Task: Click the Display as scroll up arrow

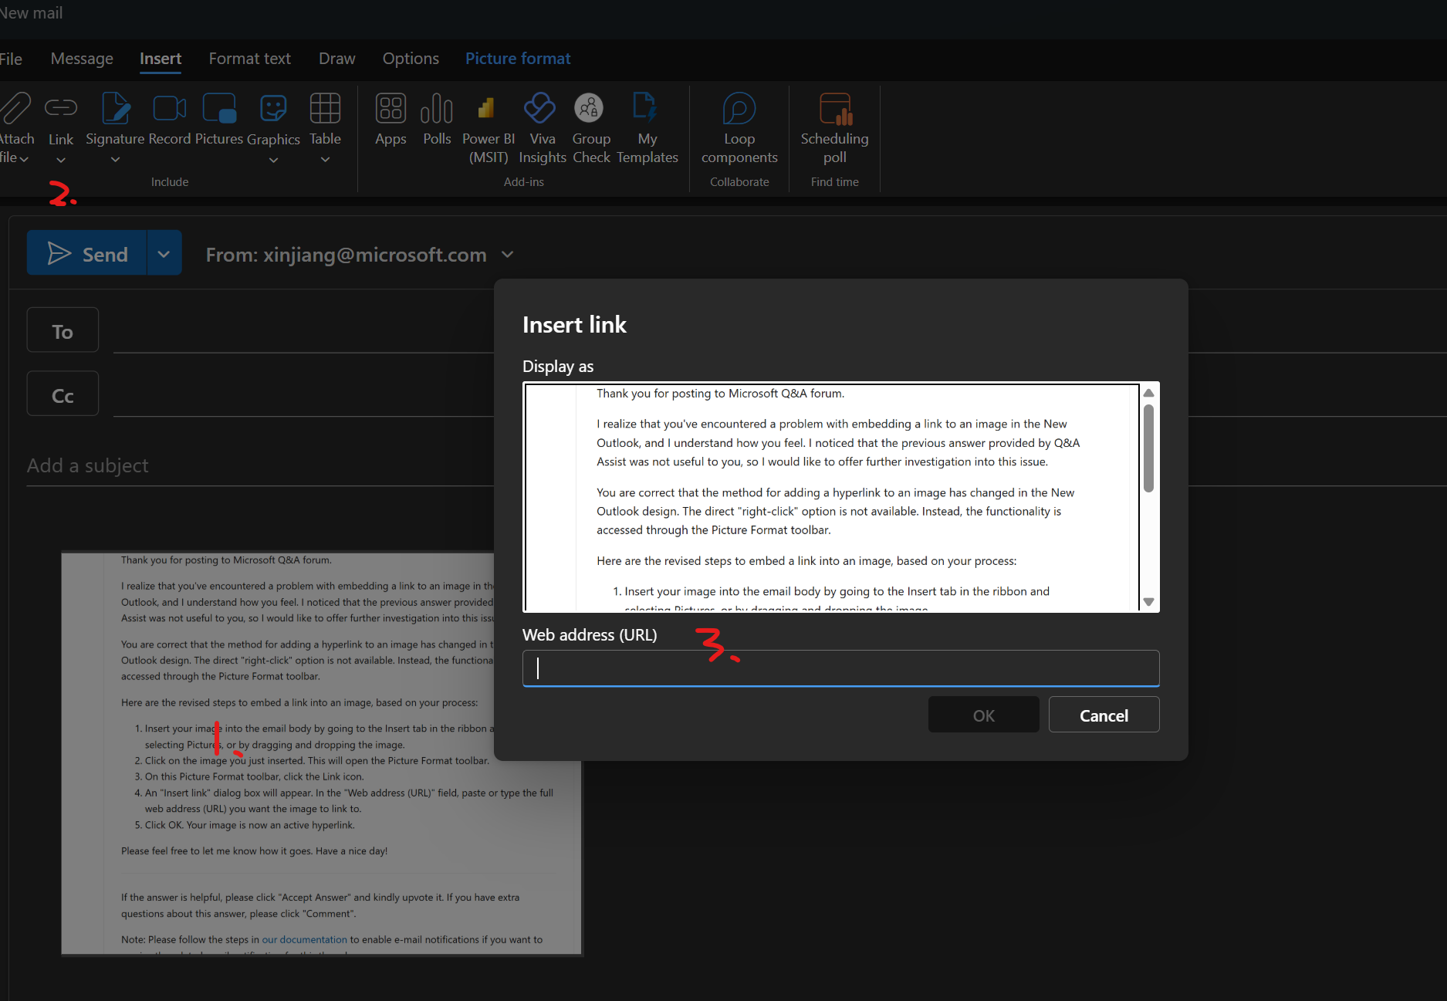Action: [1148, 393]
